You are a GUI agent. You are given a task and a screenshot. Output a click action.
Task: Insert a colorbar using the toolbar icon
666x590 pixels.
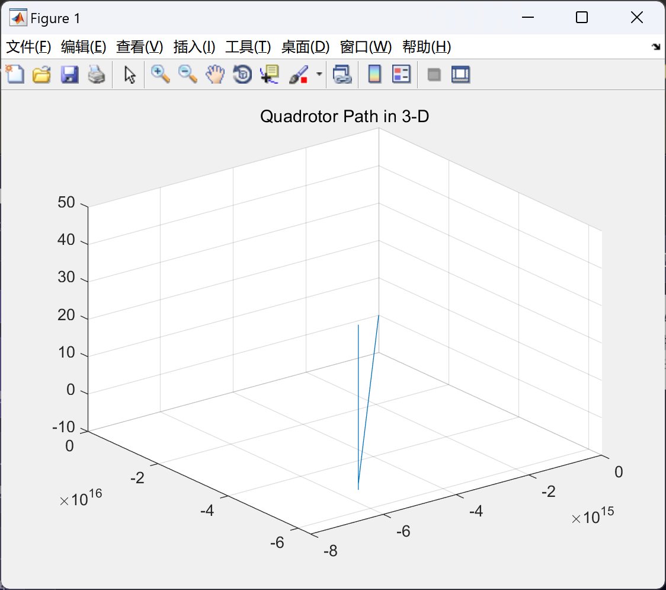(x=374, y=74)
